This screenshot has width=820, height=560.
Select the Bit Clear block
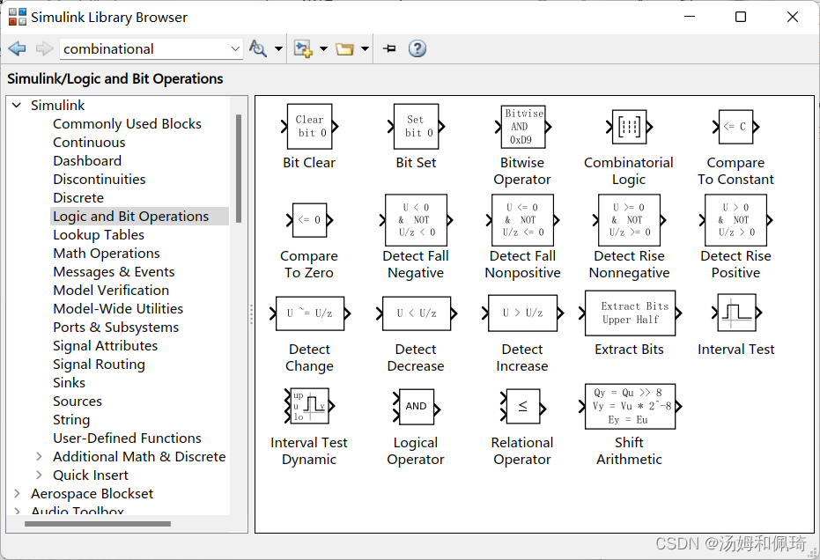click(310, 127)
